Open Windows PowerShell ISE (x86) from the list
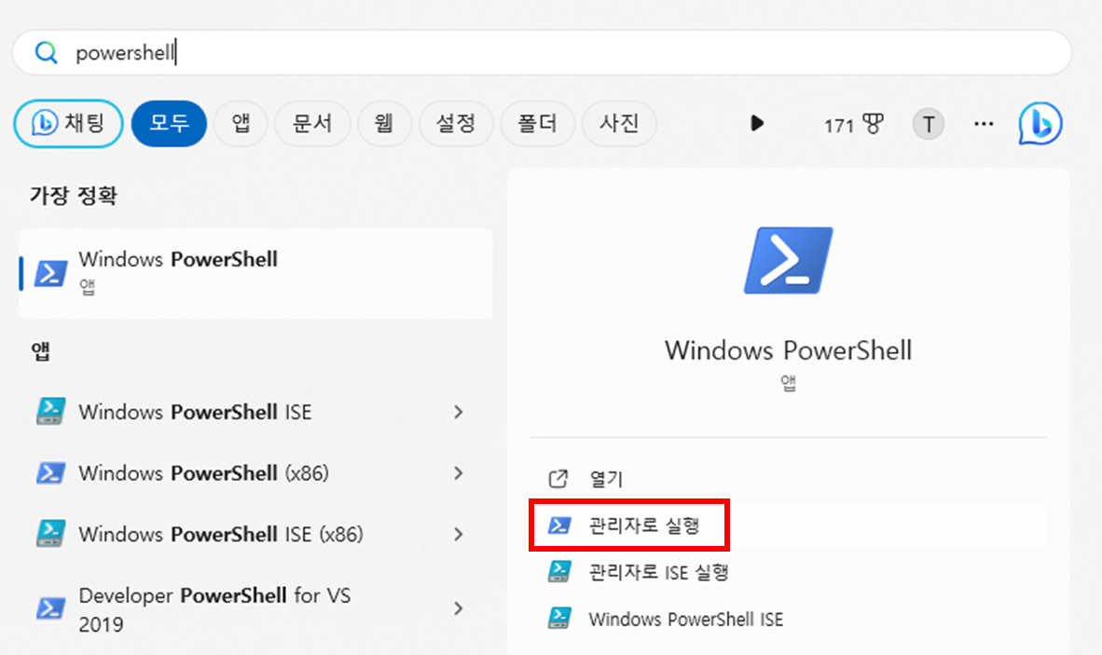Image resolution: width=1102 pixels, height=655 pixels. [255, 534]
